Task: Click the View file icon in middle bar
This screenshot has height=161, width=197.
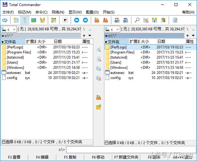Action: (99, 49)
